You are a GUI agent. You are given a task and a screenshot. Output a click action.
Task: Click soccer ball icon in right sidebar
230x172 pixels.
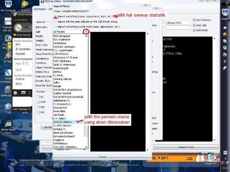tap(225, 55)
